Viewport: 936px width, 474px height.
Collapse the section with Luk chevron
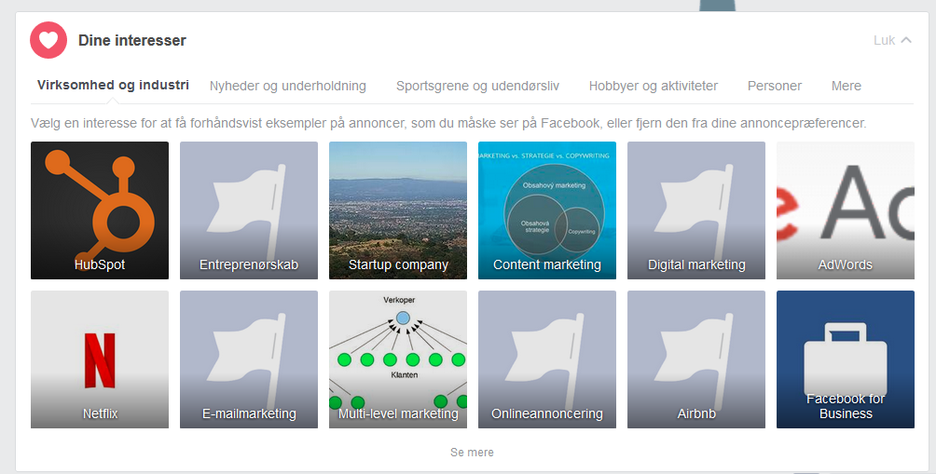[x=892, y=40]
